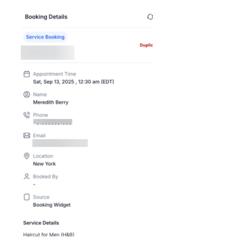Viewport: 228px width, 237px height.
Task: Click the calendar icon for Appointment Time
Action: [27, 74]
